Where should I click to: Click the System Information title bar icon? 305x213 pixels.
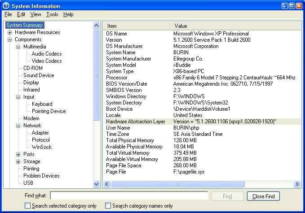6,6
